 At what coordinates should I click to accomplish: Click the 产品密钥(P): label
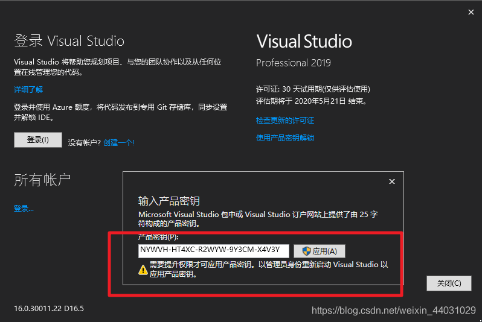click(x=158, y=238)
